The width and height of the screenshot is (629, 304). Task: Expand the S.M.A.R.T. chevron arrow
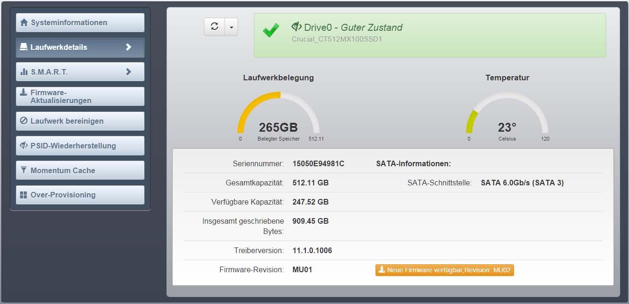[x=129, y=72]
